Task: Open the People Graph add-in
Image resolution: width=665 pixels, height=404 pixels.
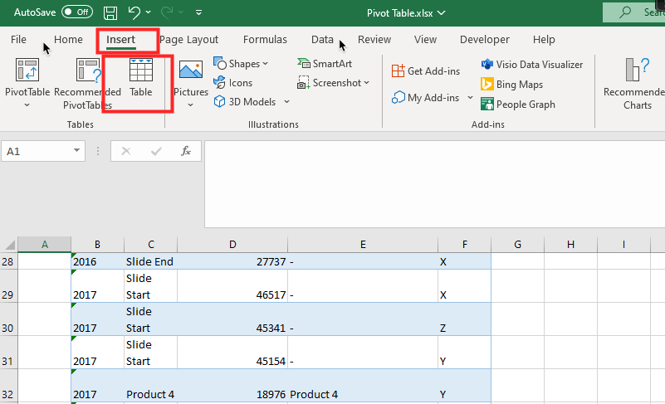Action: 518,105
